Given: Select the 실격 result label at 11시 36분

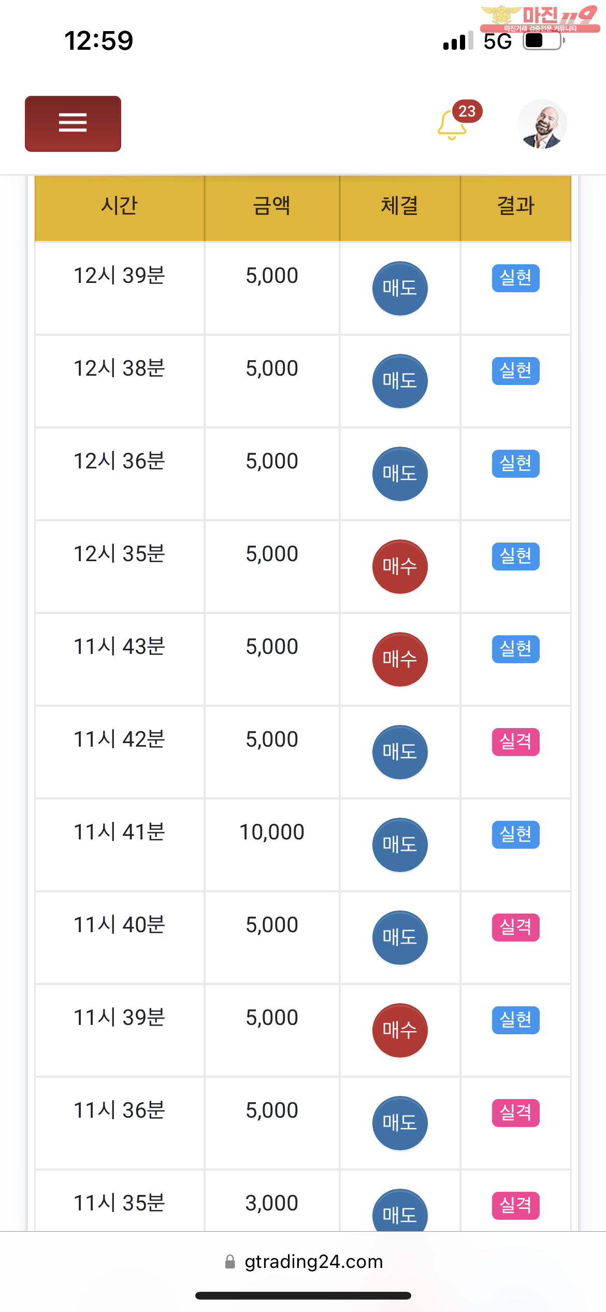Looking at the screenshot, I should pos(516,1113).
